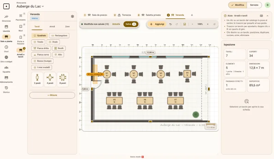This screenshot has width=274, height=159.
Task: Click the Interna room tag
Action: click(x=35, y=18)
